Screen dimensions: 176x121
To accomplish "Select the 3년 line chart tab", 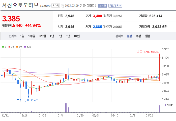I will 60,36.
